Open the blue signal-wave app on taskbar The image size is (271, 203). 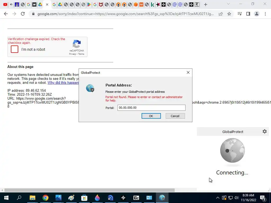tap(110, 198)
